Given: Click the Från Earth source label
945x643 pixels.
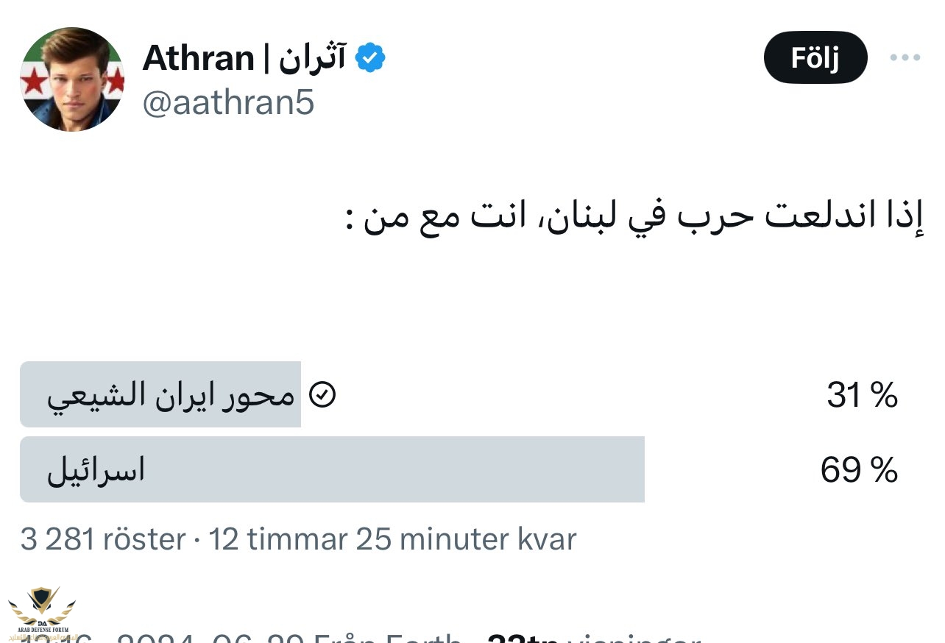Looking at the screenshot, I should tap(387, 638).
